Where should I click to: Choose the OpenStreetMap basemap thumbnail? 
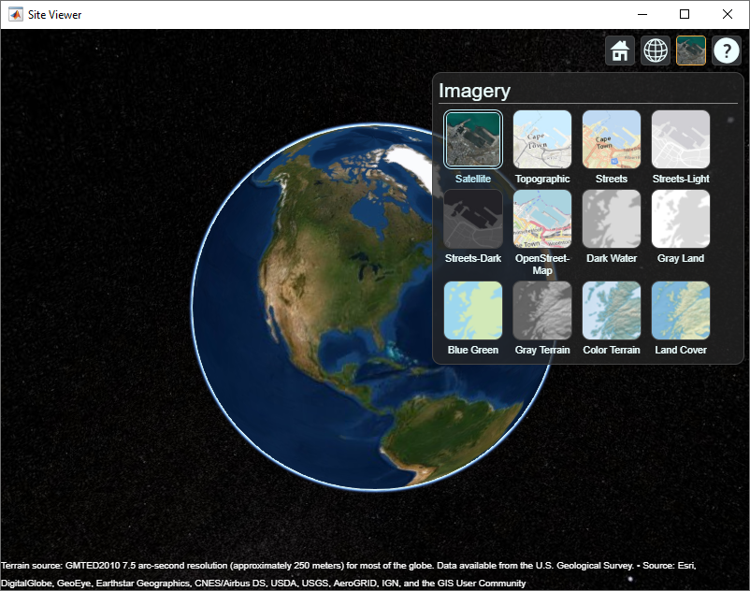coord(542,219)
